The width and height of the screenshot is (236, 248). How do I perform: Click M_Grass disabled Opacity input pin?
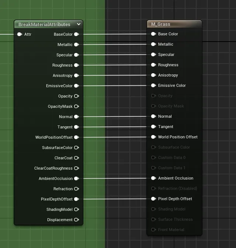(x=153, y=96)
